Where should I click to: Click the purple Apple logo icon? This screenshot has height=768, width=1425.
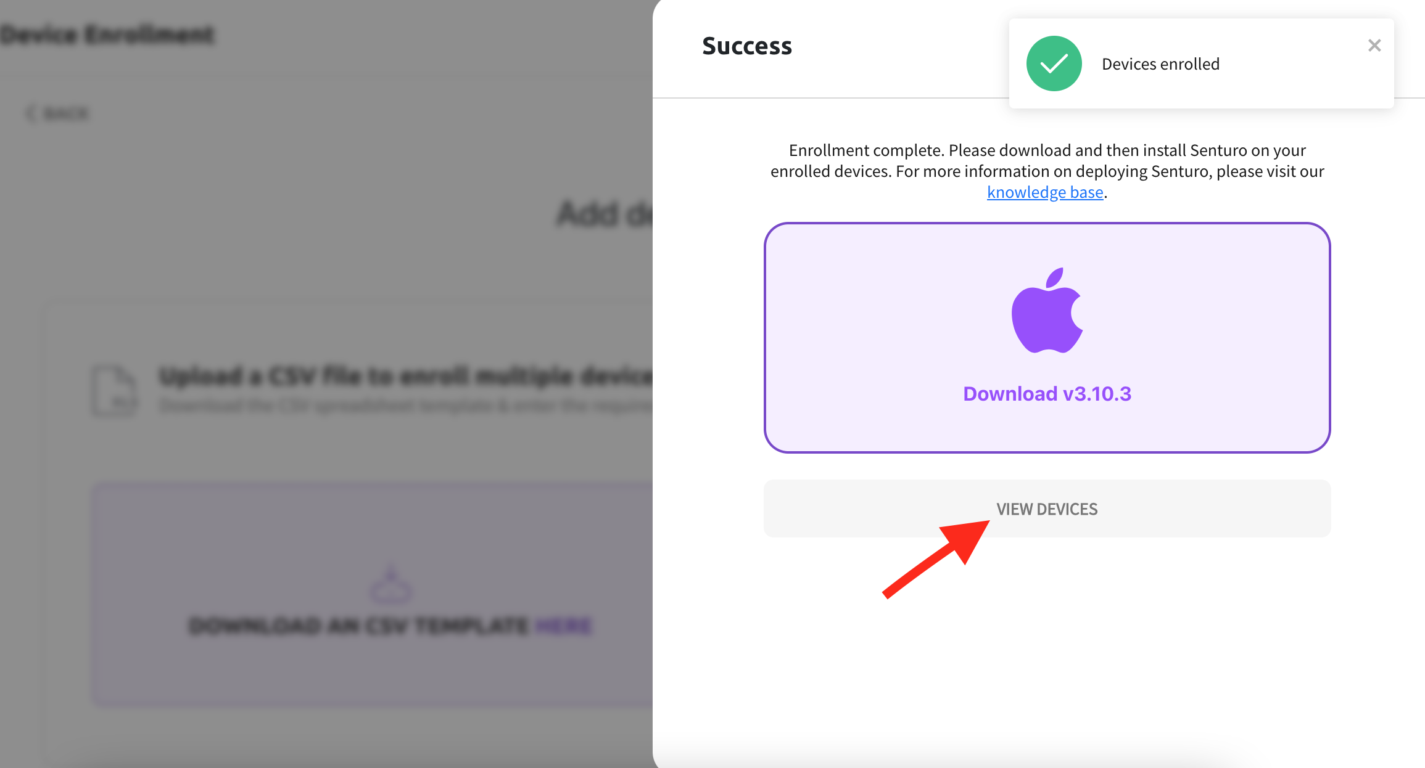[1047, 310]
